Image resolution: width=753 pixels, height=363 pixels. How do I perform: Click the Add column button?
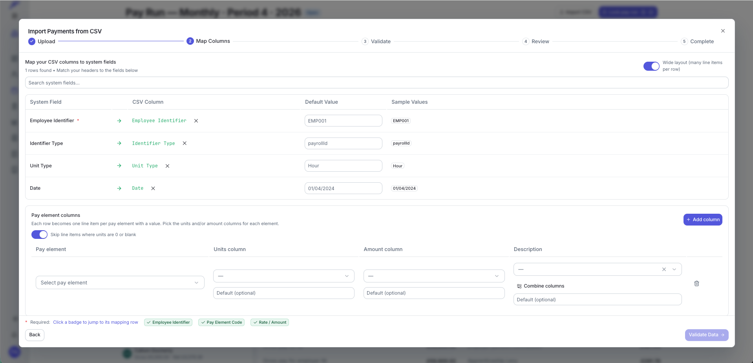tap(703, 220)
